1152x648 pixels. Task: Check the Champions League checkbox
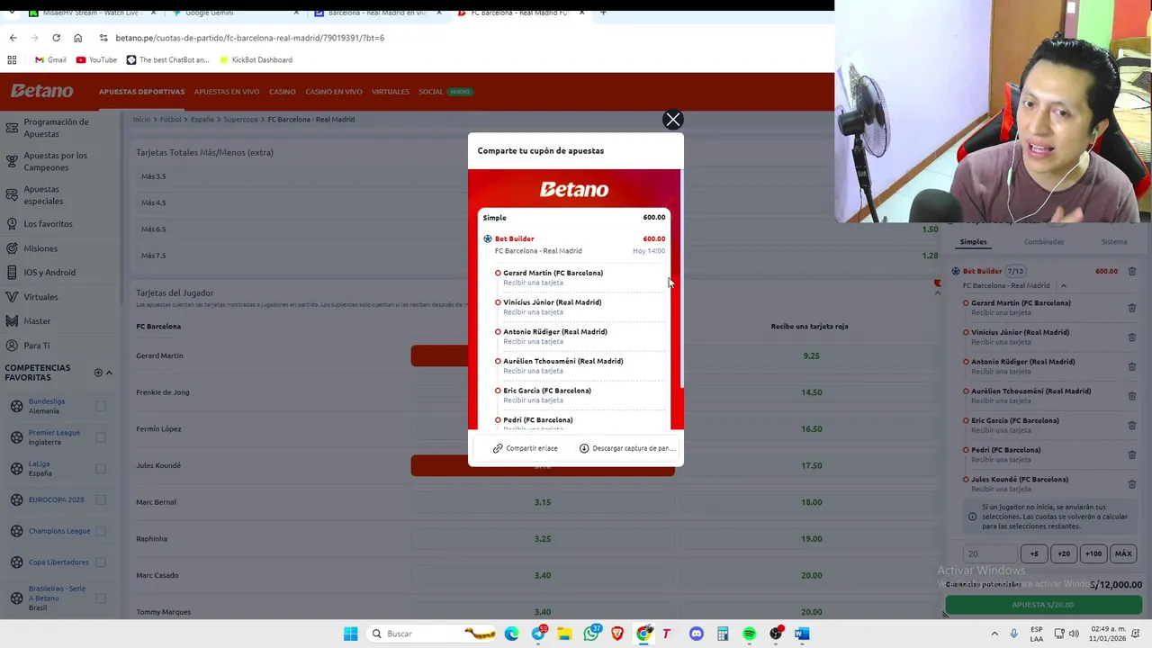coord(101,531)
